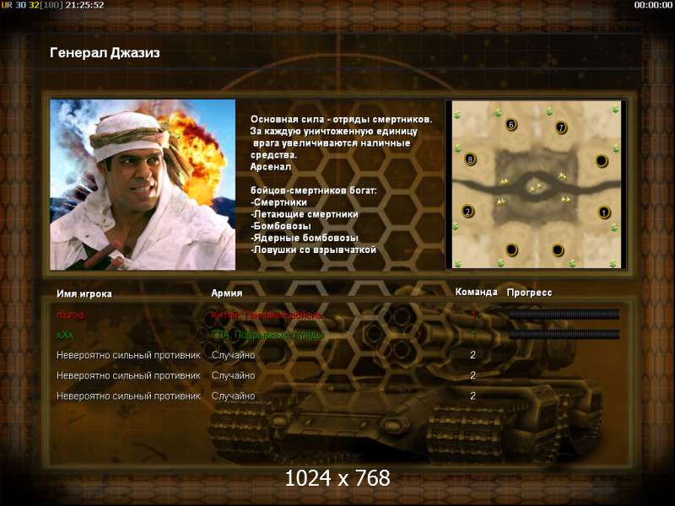
Task: Click the green player name "xXx"
Action: (65, 335)
